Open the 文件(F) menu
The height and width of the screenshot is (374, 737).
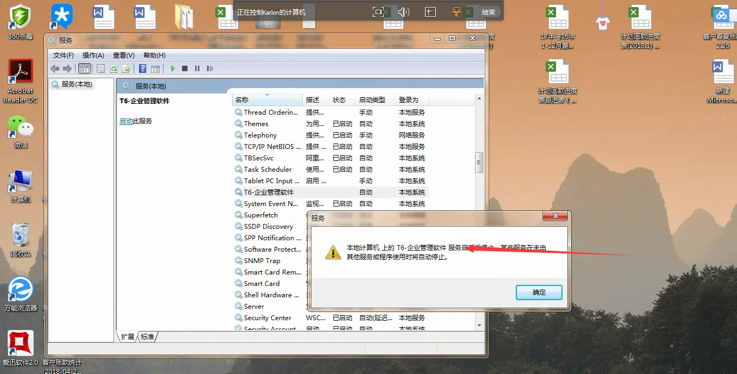pyautogui.click(x=64, y=55)
